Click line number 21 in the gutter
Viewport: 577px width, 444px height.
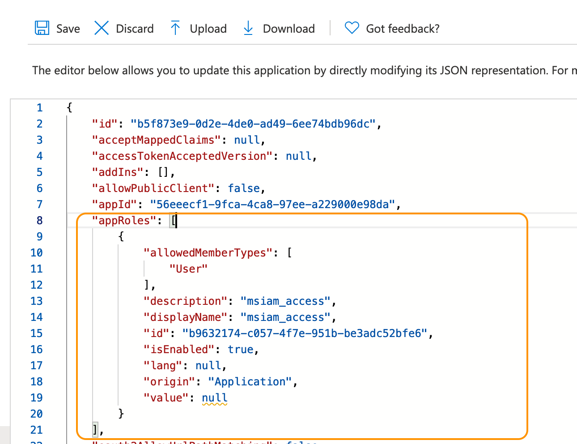pyautogui.click(x=36, y=430)
